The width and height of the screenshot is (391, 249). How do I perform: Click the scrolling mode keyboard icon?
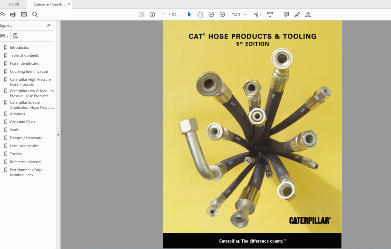[270, 14]
